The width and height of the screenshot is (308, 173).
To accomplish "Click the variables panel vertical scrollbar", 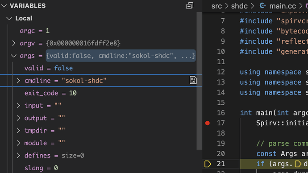I will pos(199,81).
